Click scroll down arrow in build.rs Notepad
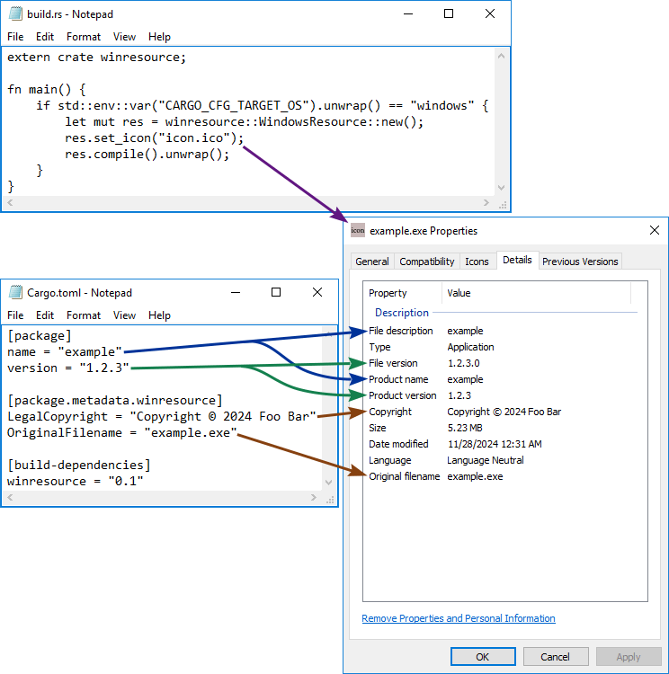Screen dimensions: 669x674 501,188
